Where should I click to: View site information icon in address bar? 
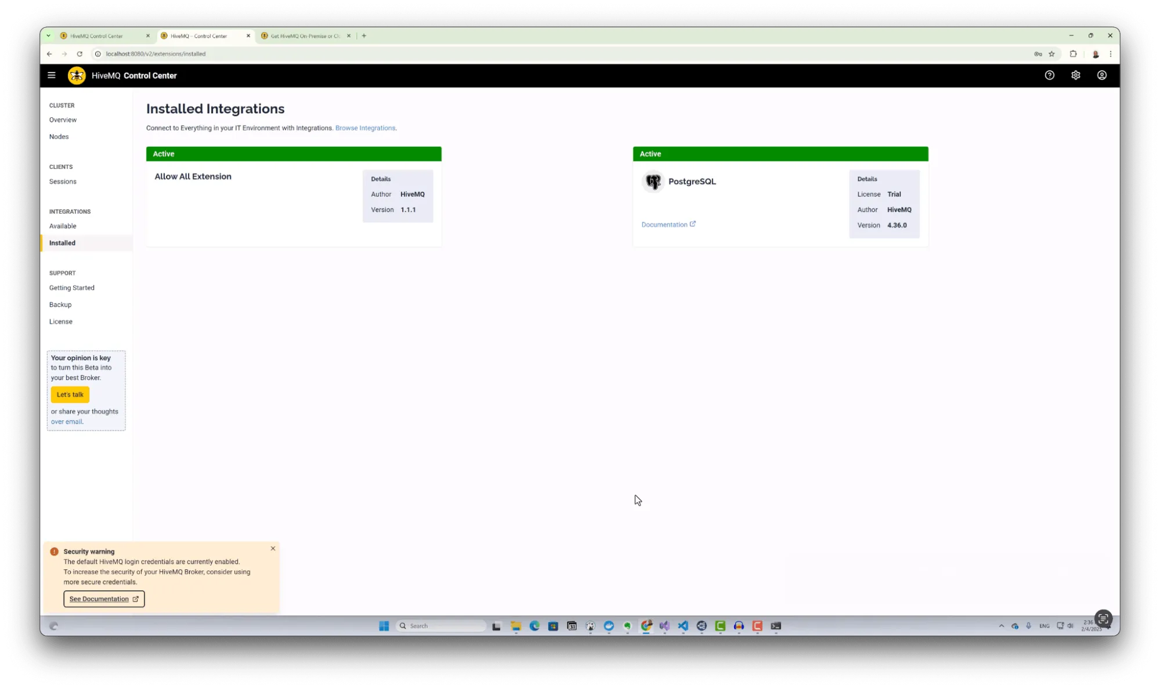pos(98,54)
